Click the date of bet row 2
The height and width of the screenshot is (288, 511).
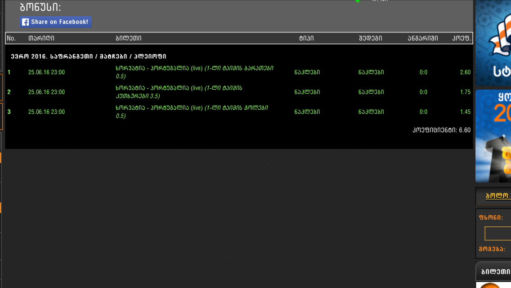[x=46, y=92]
